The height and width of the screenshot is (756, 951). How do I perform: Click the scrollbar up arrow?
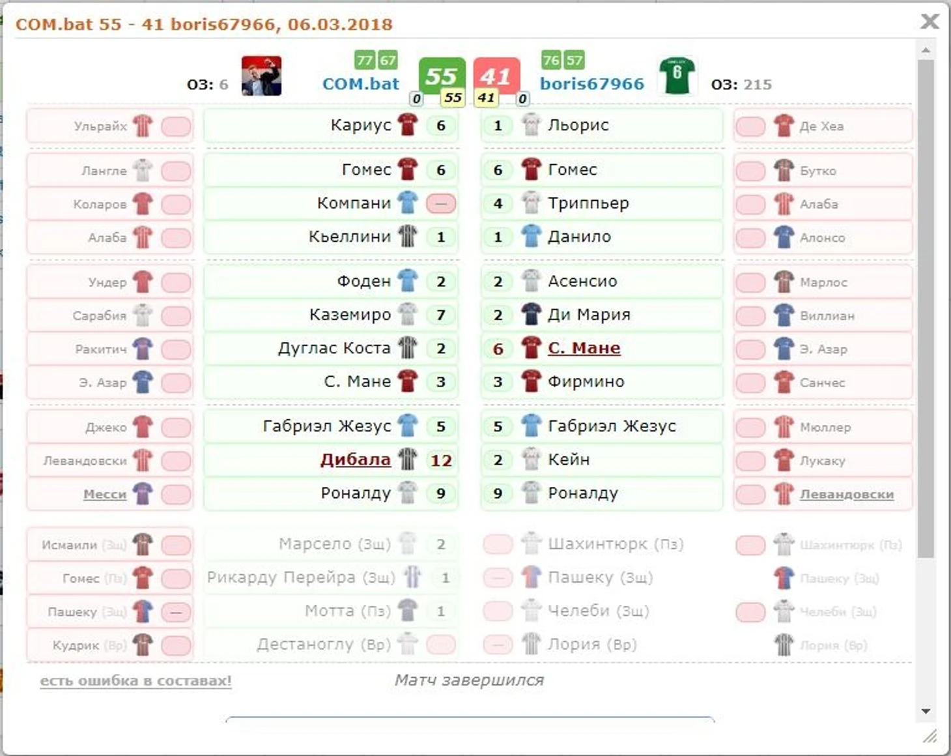click(926, 50)
